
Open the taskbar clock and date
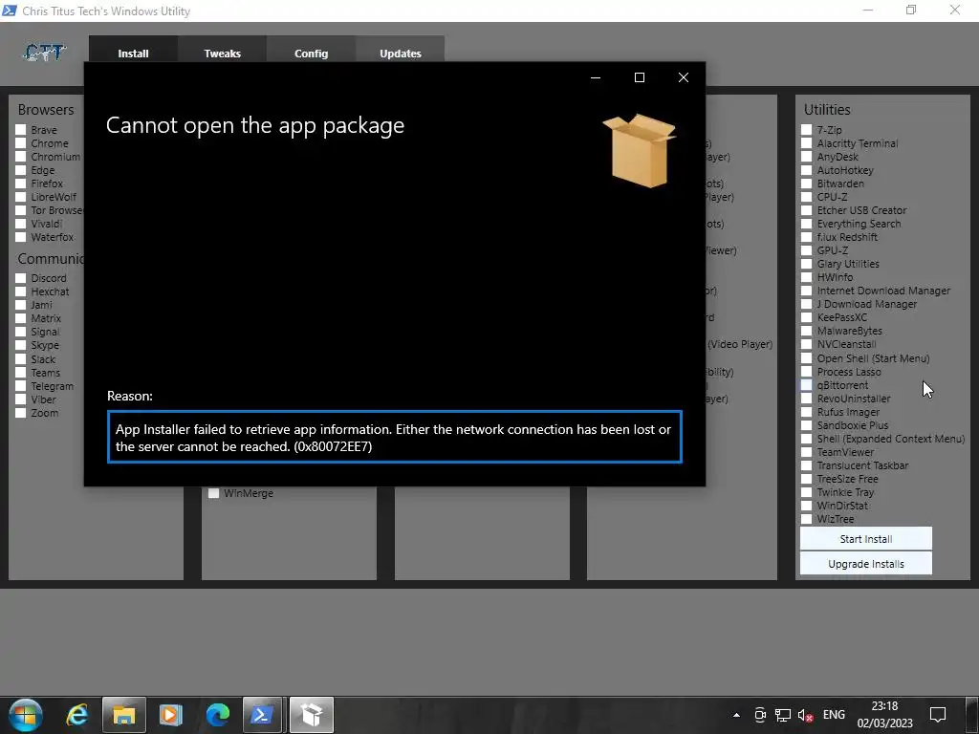(884, 715)
